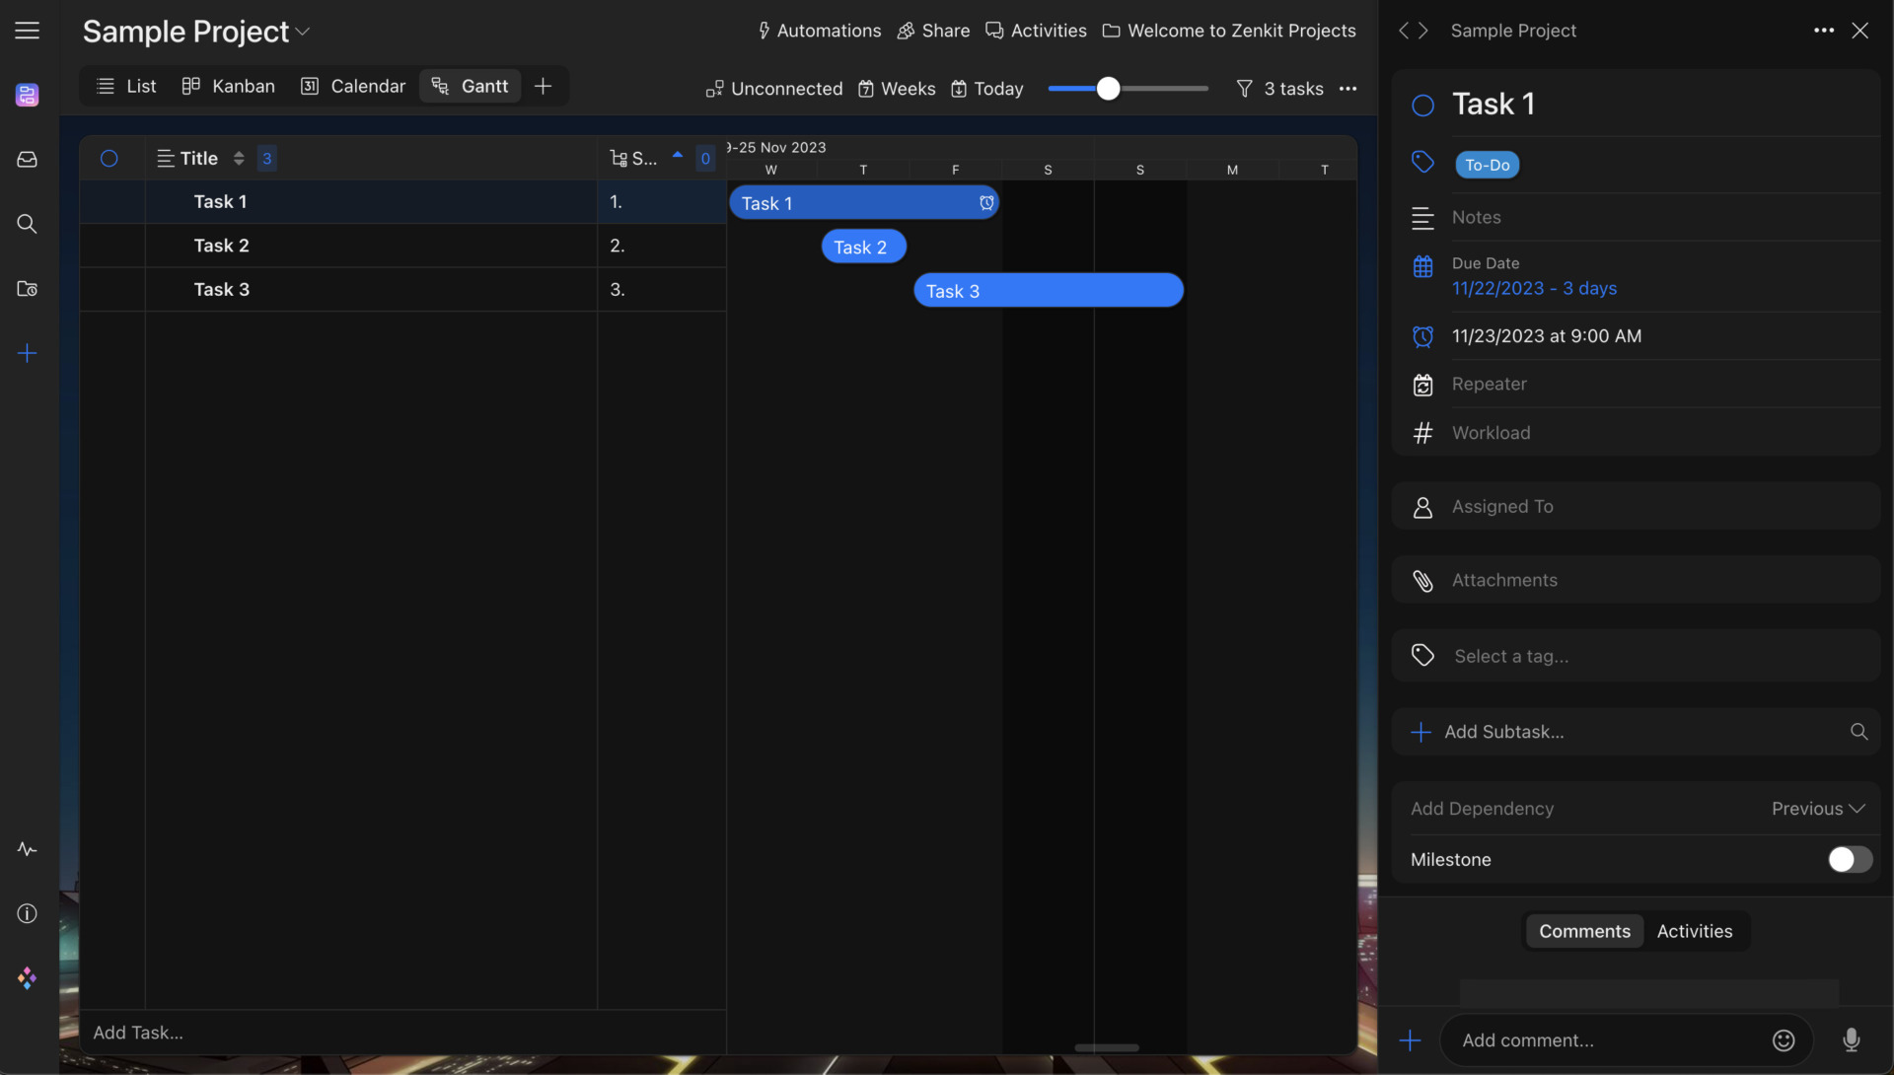Image resolution: width=1894 pixels, height=1075 pixels.
Task: Click the emoji smiley in comment box
Action: click(1783, 1040)
